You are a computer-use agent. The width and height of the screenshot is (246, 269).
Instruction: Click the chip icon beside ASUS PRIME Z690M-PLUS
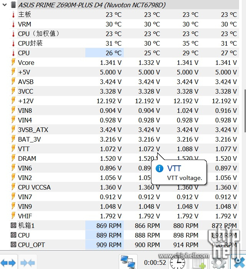pos(13,5)
